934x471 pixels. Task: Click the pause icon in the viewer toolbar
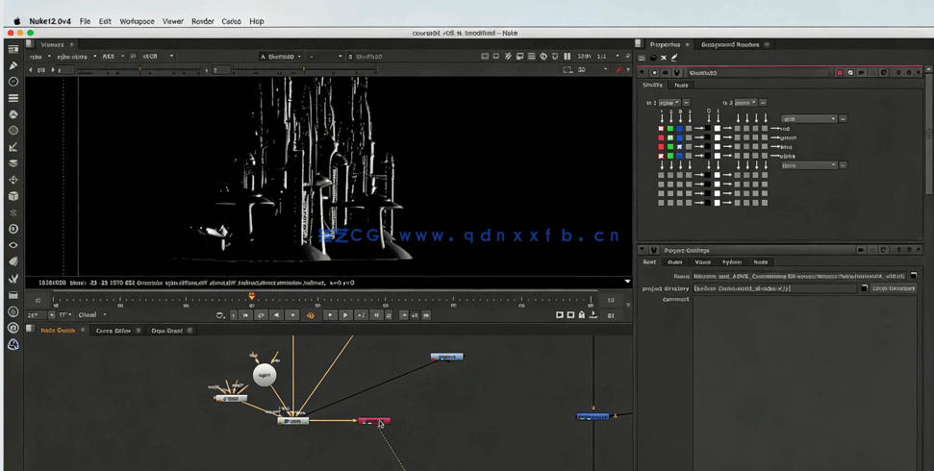click(x=567, y=57)
